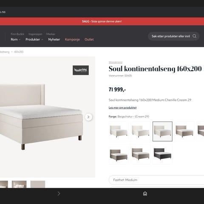Open the Fasthet: Medium selector
Image resolution: width=204 pixels, height=204 pixels.
tap(156, 180)
